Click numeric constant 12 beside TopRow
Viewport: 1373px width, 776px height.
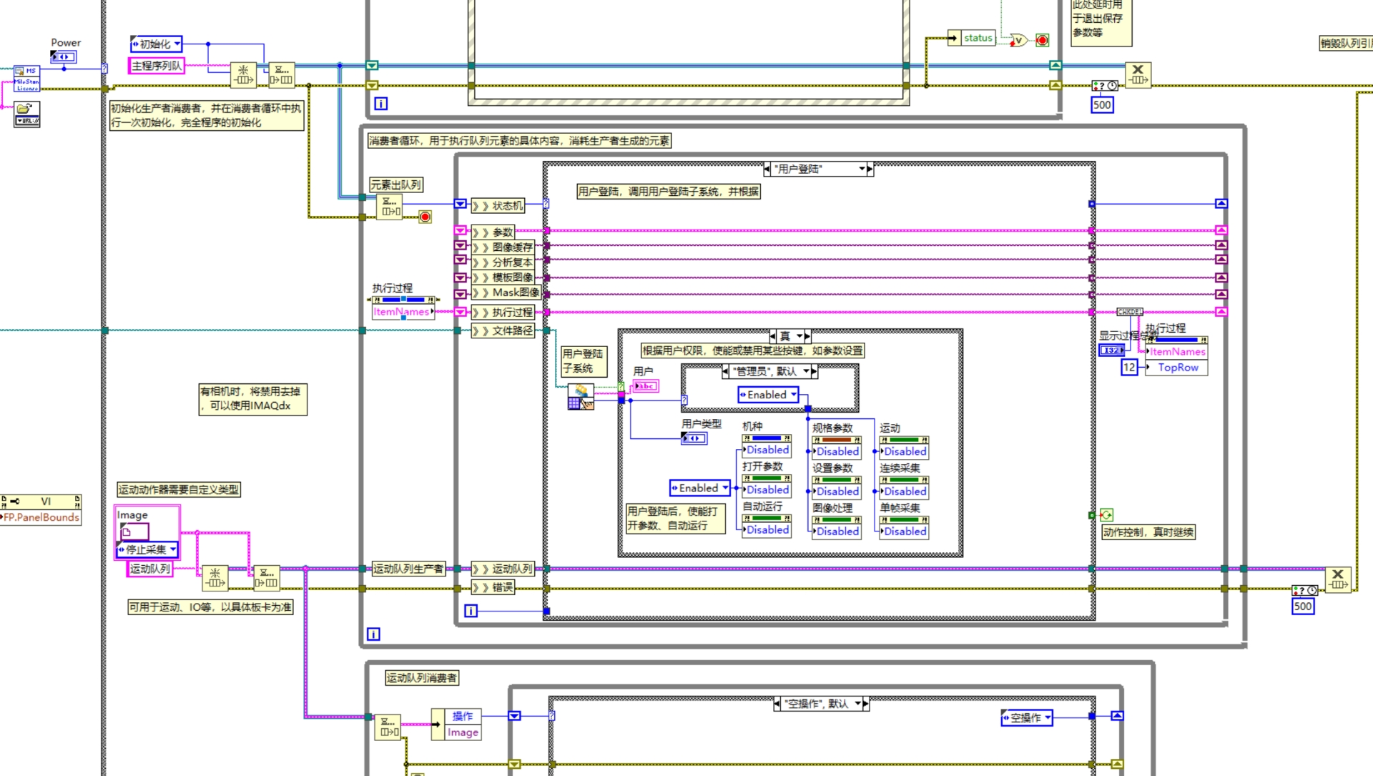[x=1128, y=368]
